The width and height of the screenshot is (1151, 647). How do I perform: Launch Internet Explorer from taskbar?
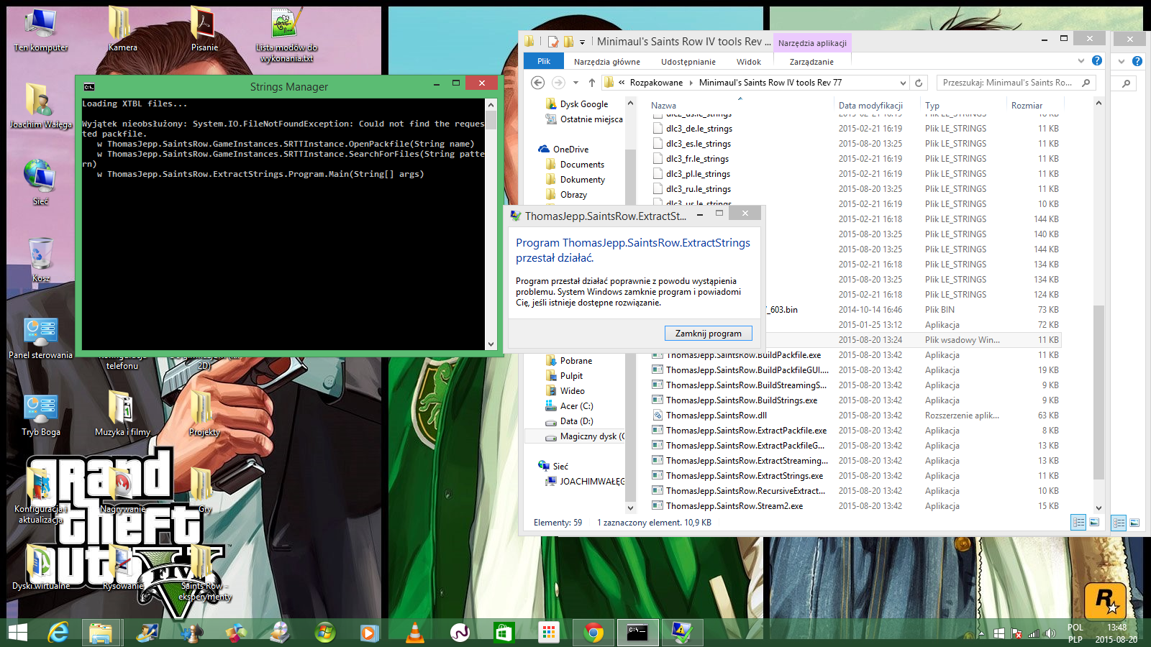pos(58,633)
